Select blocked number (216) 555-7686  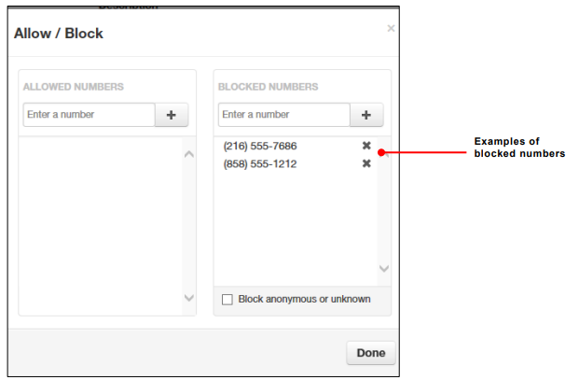[x=260, y=147]
